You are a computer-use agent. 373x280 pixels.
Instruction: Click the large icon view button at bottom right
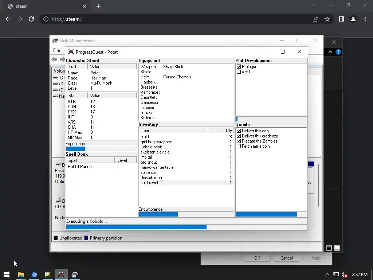pos(337,248)
